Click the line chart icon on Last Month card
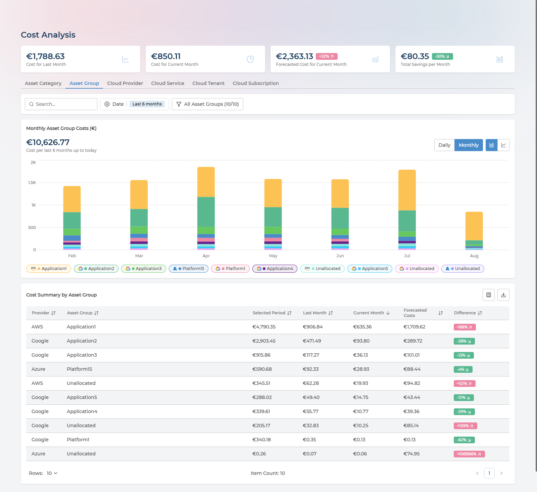 pyautogui.click(x=126, y=59)
